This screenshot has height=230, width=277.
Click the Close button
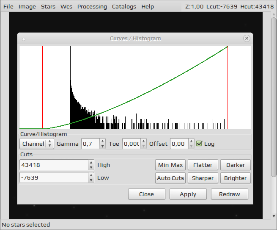pos(147,194)
